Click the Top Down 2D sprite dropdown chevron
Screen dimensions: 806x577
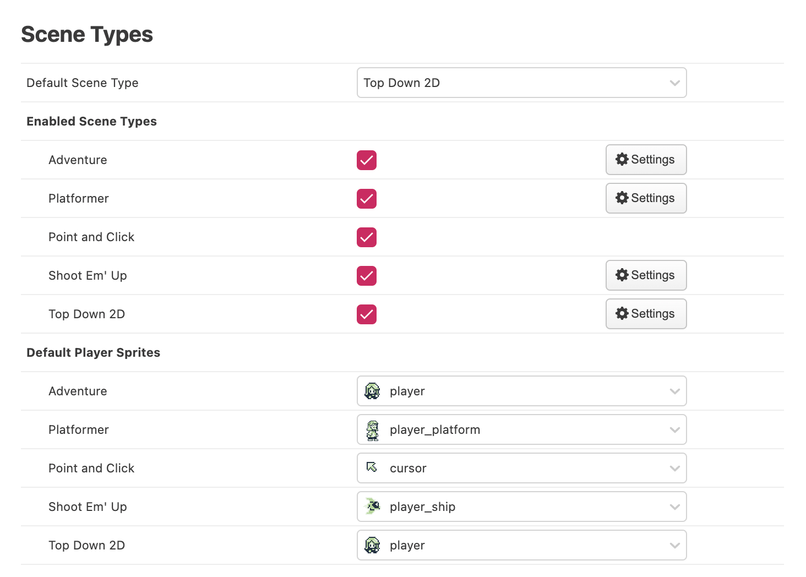click(x=674, y=546)
